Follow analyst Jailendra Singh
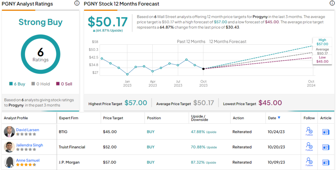336x170 pixels. point(309,146)
